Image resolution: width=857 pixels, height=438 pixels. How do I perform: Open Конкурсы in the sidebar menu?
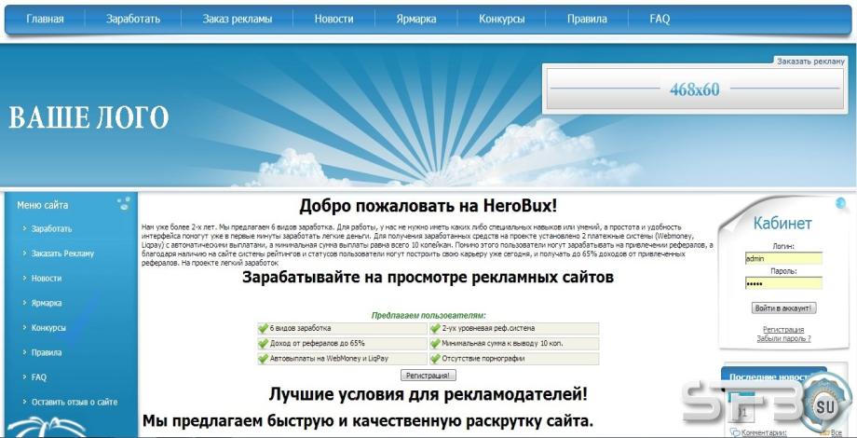click(x=48, y=328)
